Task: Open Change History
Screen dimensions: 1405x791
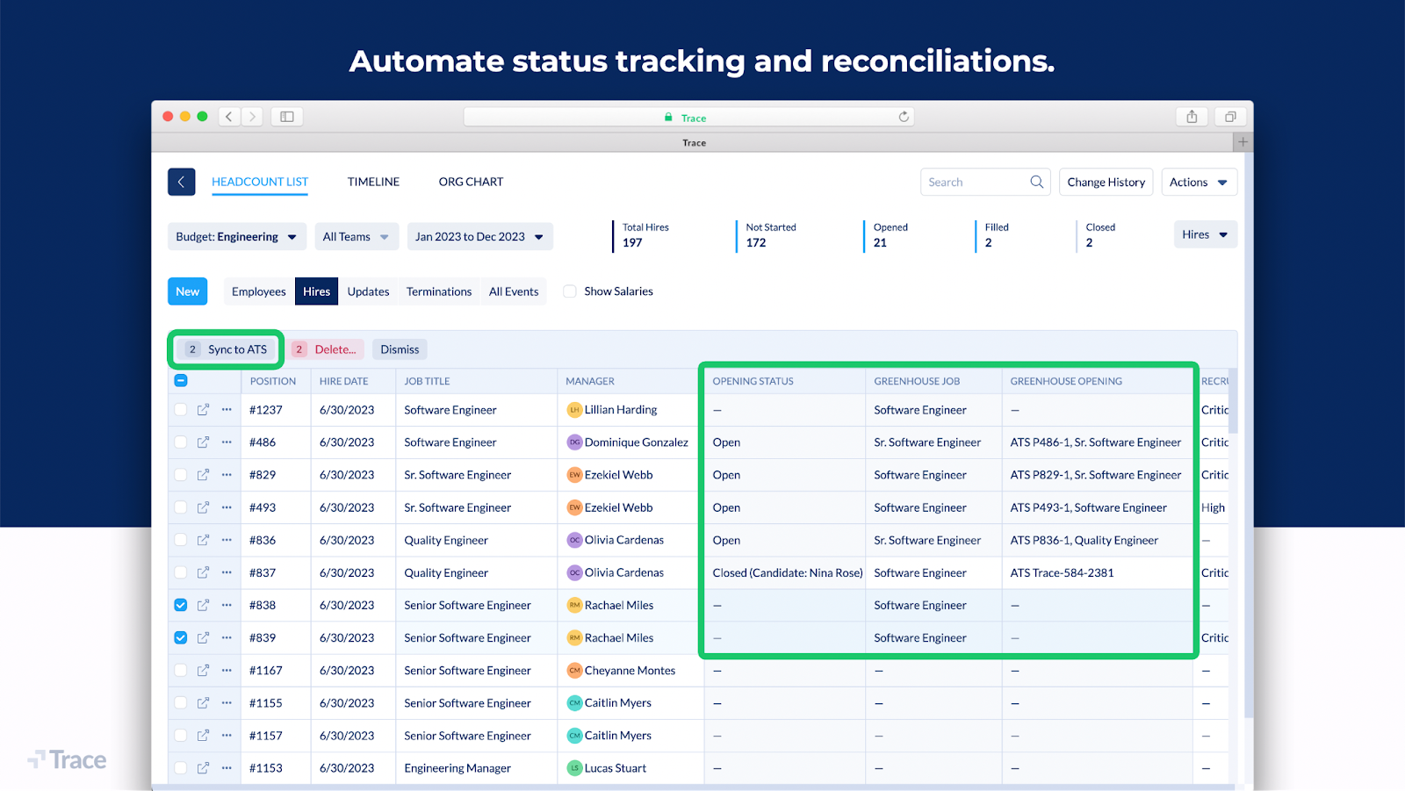Action: [x=1106, y=182]
